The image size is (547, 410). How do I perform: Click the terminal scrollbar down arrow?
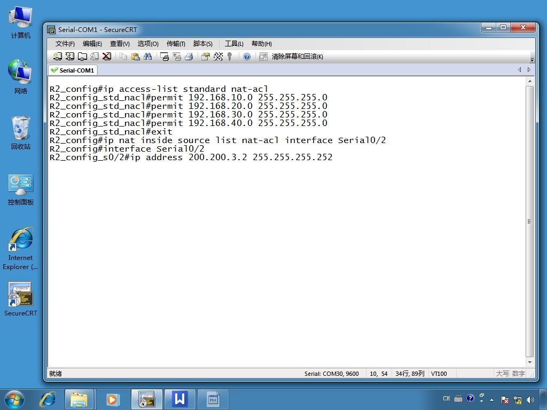(x=529, y=362)
